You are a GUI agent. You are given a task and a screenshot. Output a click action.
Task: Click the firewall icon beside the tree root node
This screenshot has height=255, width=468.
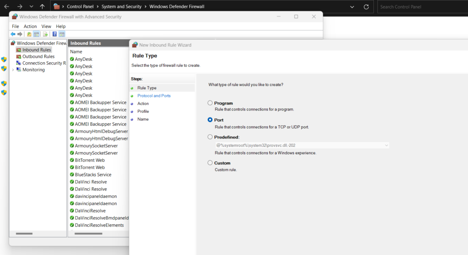[x=13, y=43]
